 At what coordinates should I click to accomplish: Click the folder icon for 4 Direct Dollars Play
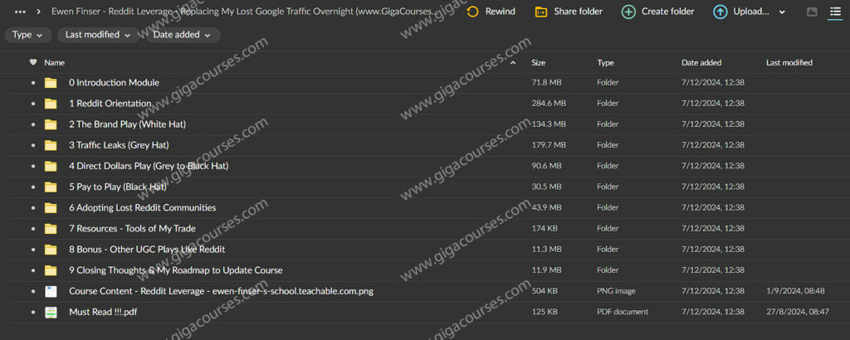click(51, 166)
